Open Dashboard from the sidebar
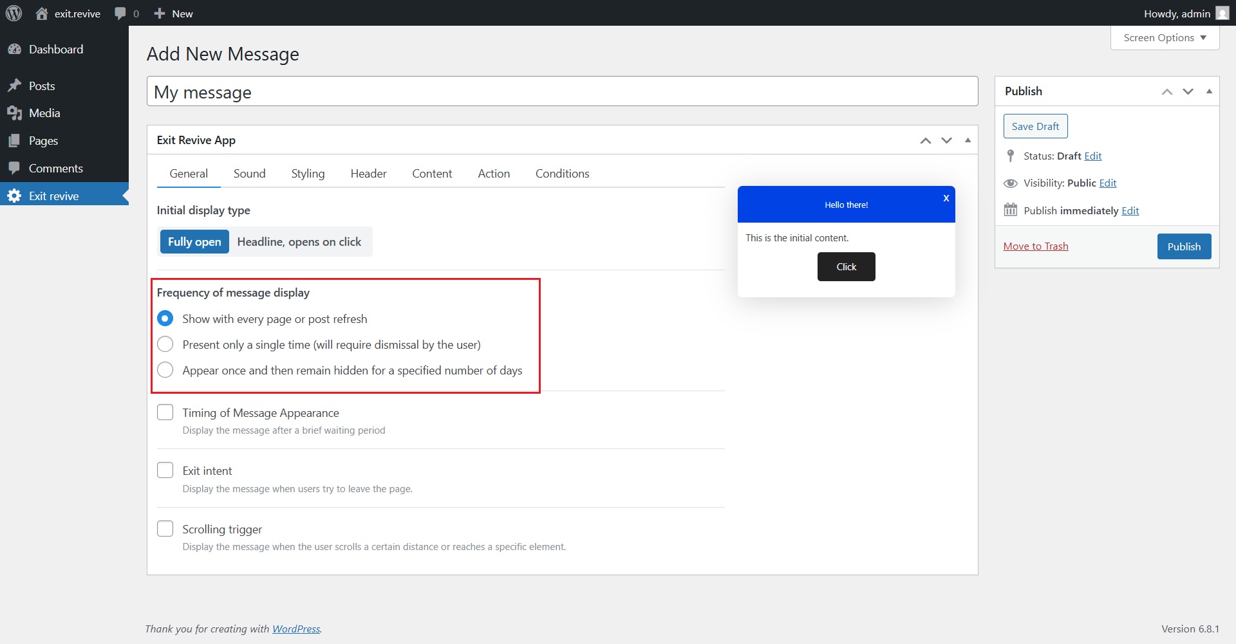Image resolution: width=1236 pixels, height=644 pixels. tap(55, 50)
